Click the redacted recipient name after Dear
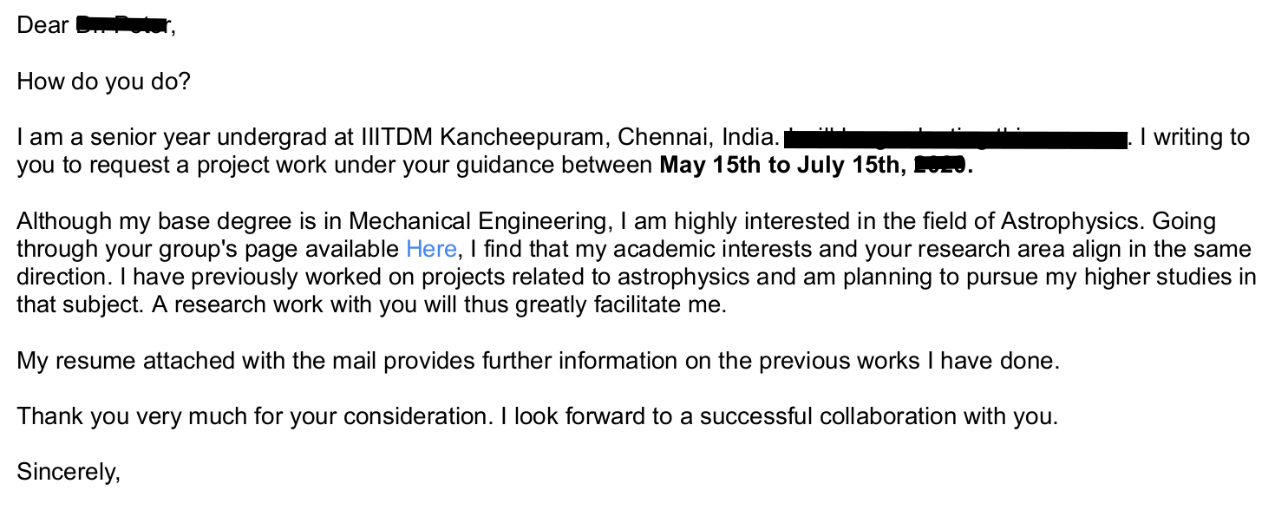Image resolution: width=1288 pixels, height=510 pixels. (121, 26)
